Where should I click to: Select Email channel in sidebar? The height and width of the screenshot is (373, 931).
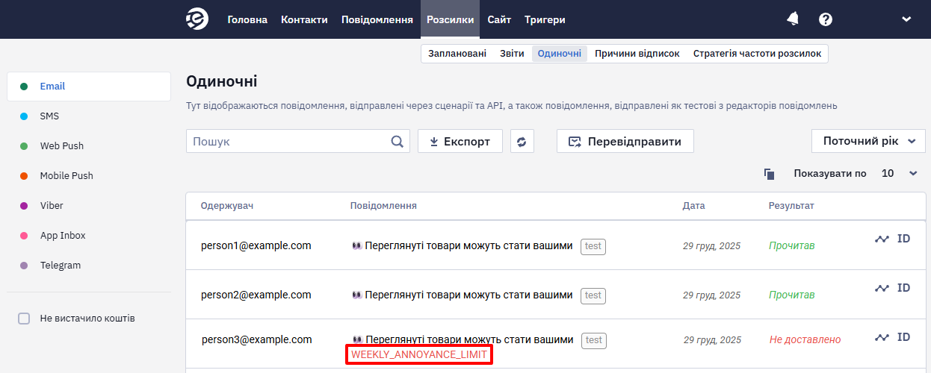pos(89,87)
